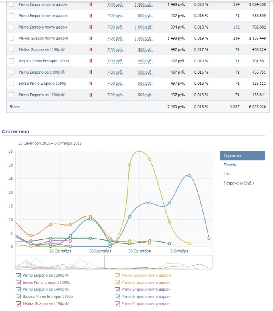
Task: Check table row Primo Emporio за 1490руб!
Action: (x=12, y=72)
